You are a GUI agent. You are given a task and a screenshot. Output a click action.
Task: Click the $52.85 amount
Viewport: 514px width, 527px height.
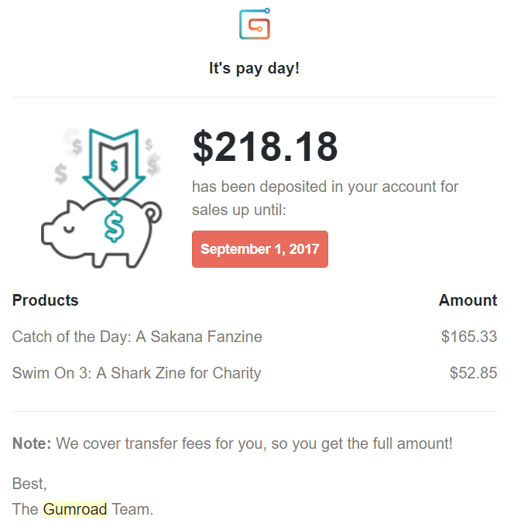pos(473,373)
